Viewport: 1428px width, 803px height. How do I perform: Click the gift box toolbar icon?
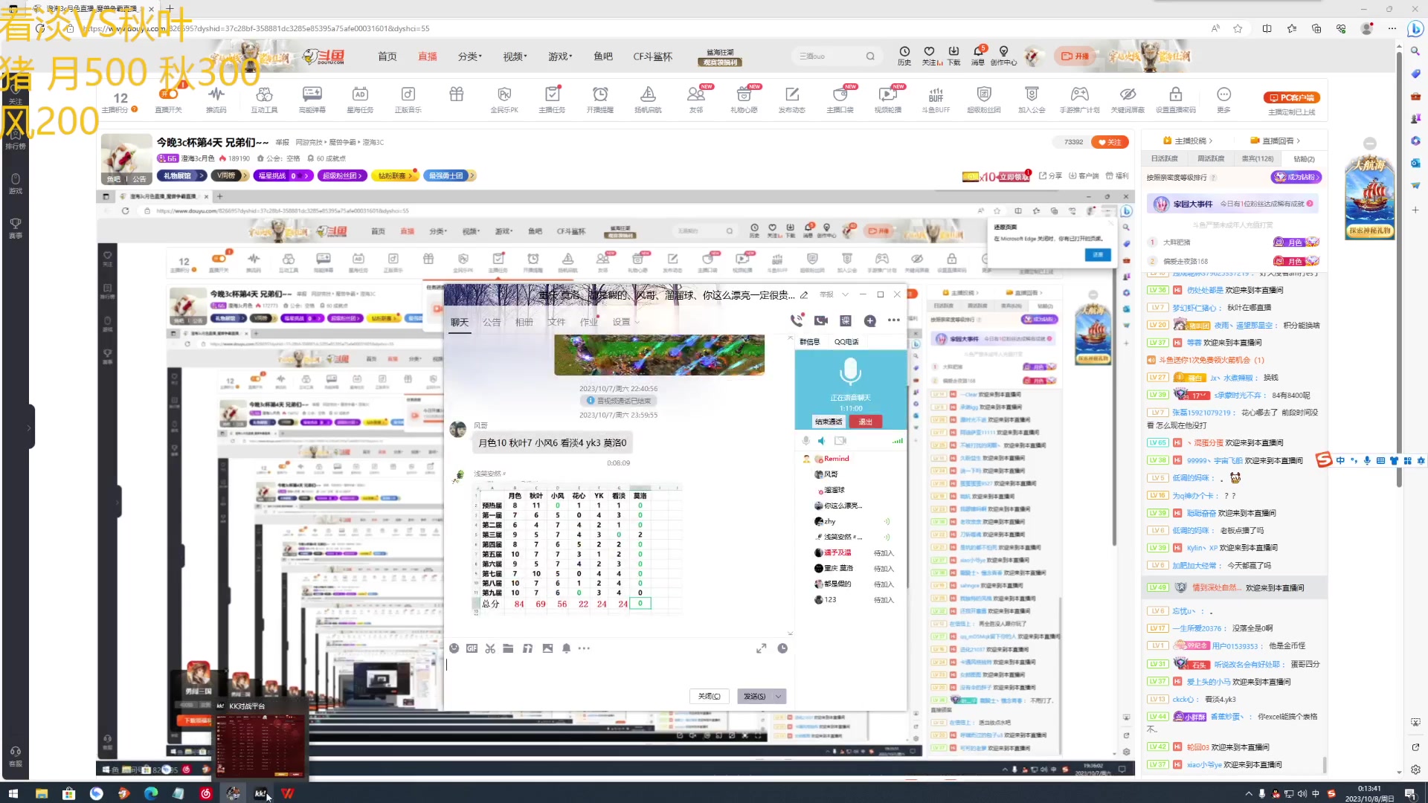point(456,94)
